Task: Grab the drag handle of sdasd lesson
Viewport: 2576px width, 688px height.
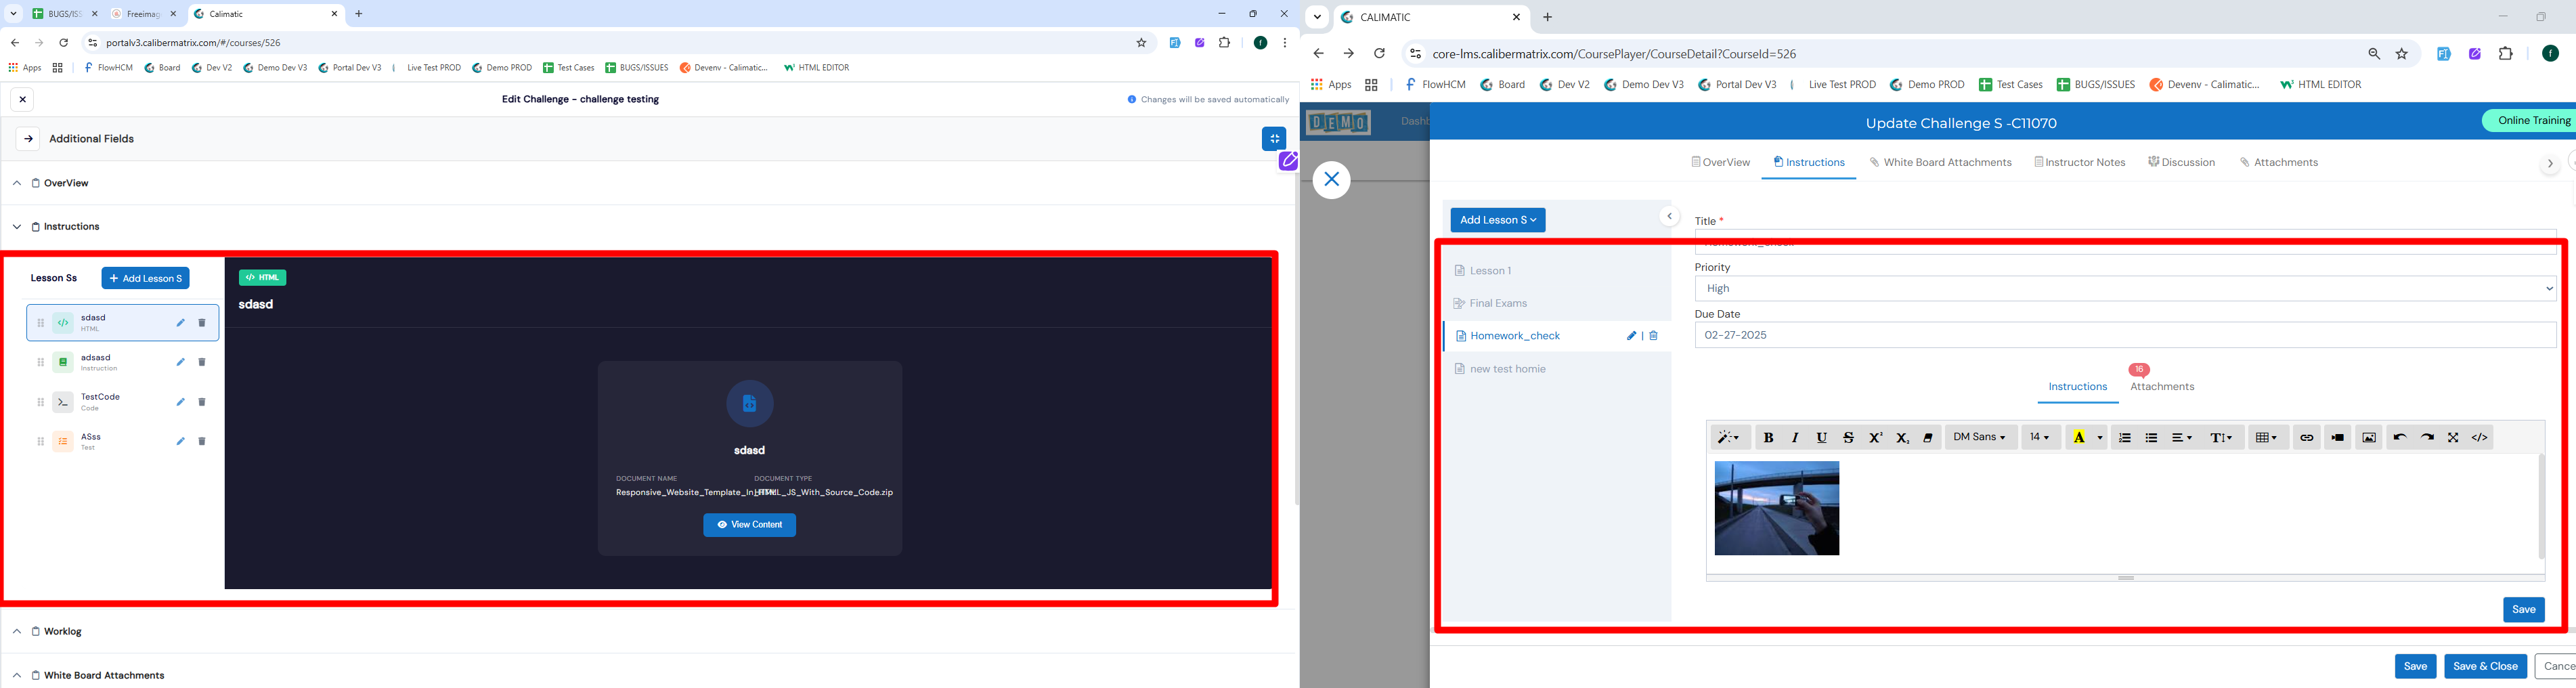Action: (41, 323)
